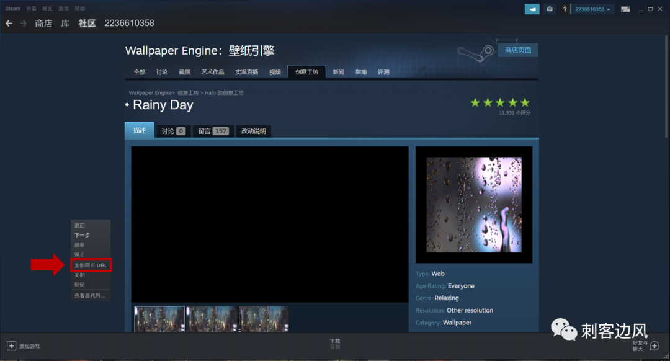This screenshot has height=361, width=670.
Task: Open the 好友 menu
Action: coord(47,9)
